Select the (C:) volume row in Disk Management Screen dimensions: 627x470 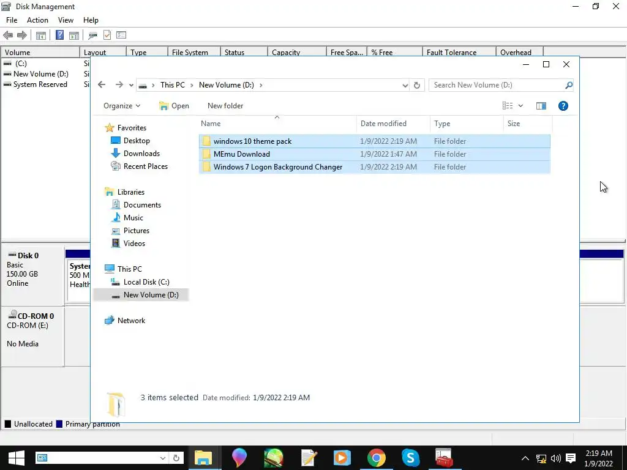click(x=20, y=64)
